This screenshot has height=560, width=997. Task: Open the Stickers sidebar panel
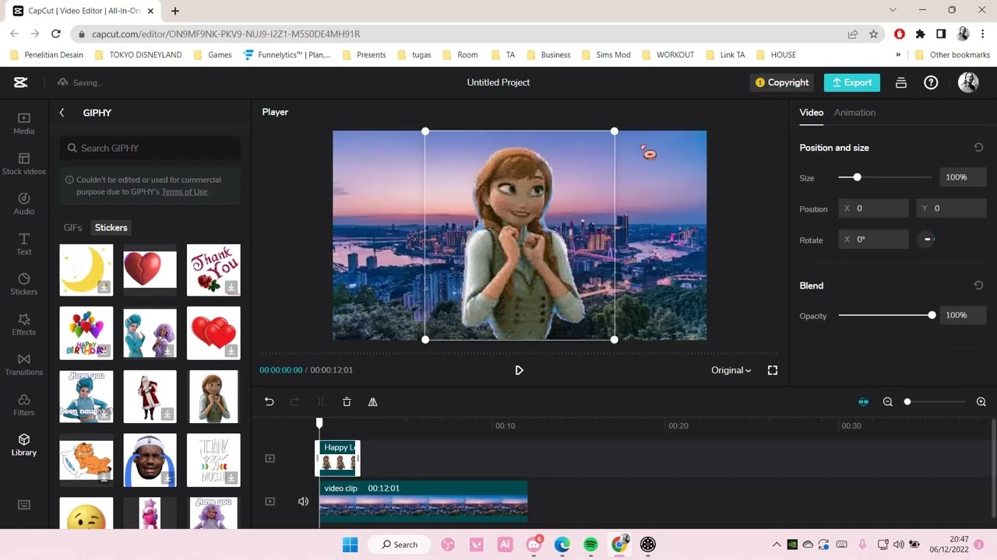pyautogui.click(x=24, y=285)
